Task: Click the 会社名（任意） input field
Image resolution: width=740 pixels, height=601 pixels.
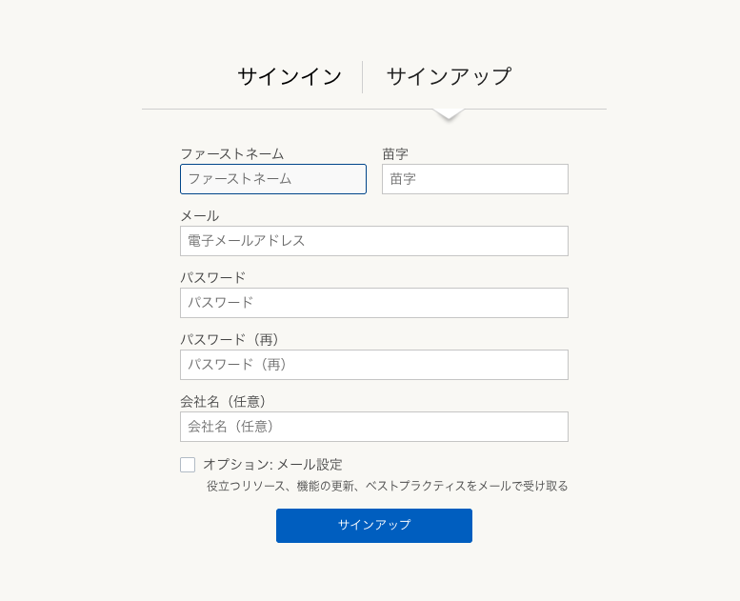Action: pos(373,427)
